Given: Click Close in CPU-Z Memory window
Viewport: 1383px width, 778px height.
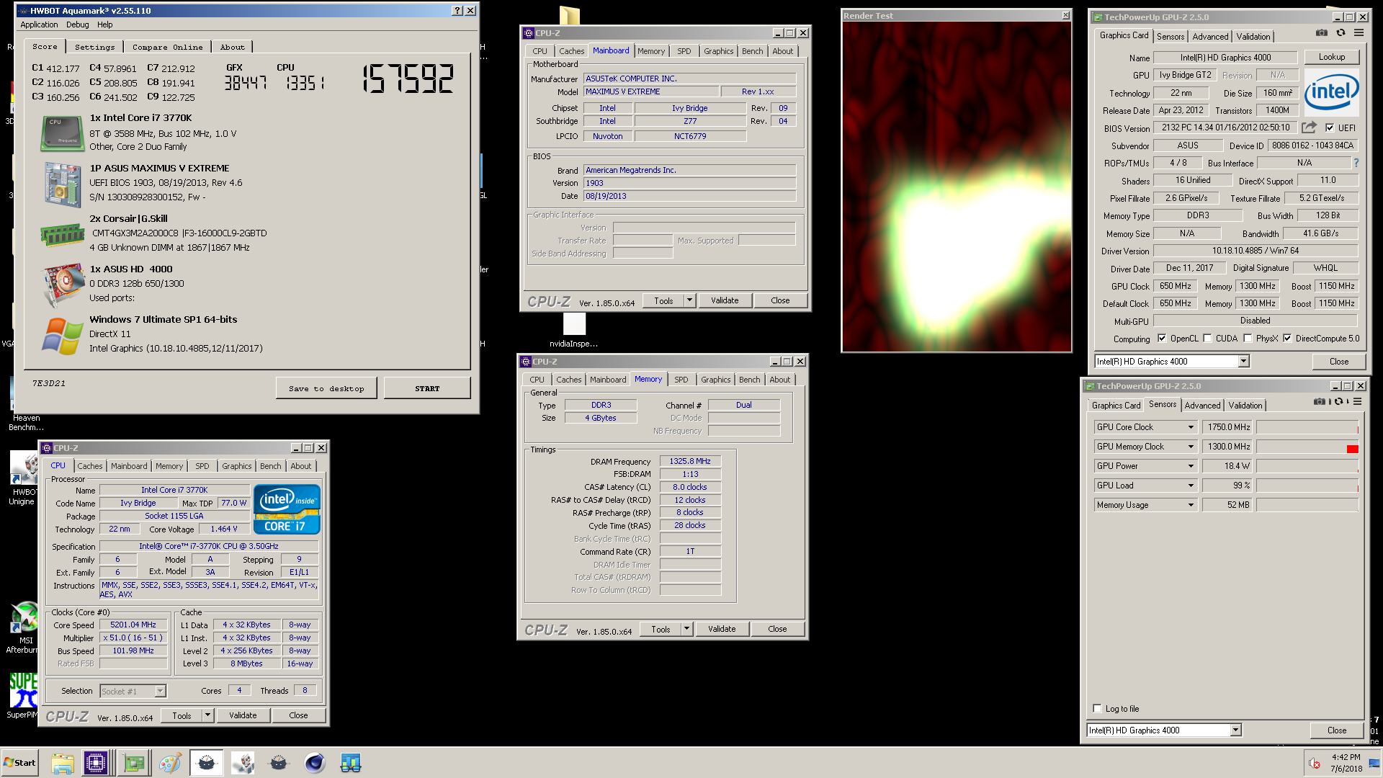Looking at the screenshot, I should point(777,629).
